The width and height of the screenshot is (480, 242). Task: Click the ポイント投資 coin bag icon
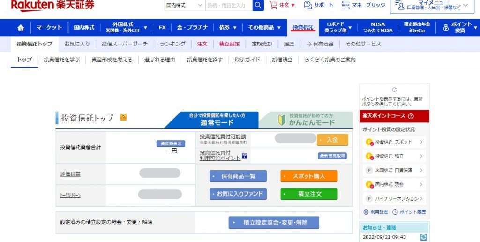coord(446,28)
